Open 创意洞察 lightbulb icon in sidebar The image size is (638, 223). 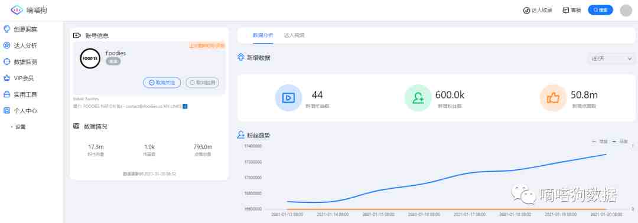coord(6,29)
